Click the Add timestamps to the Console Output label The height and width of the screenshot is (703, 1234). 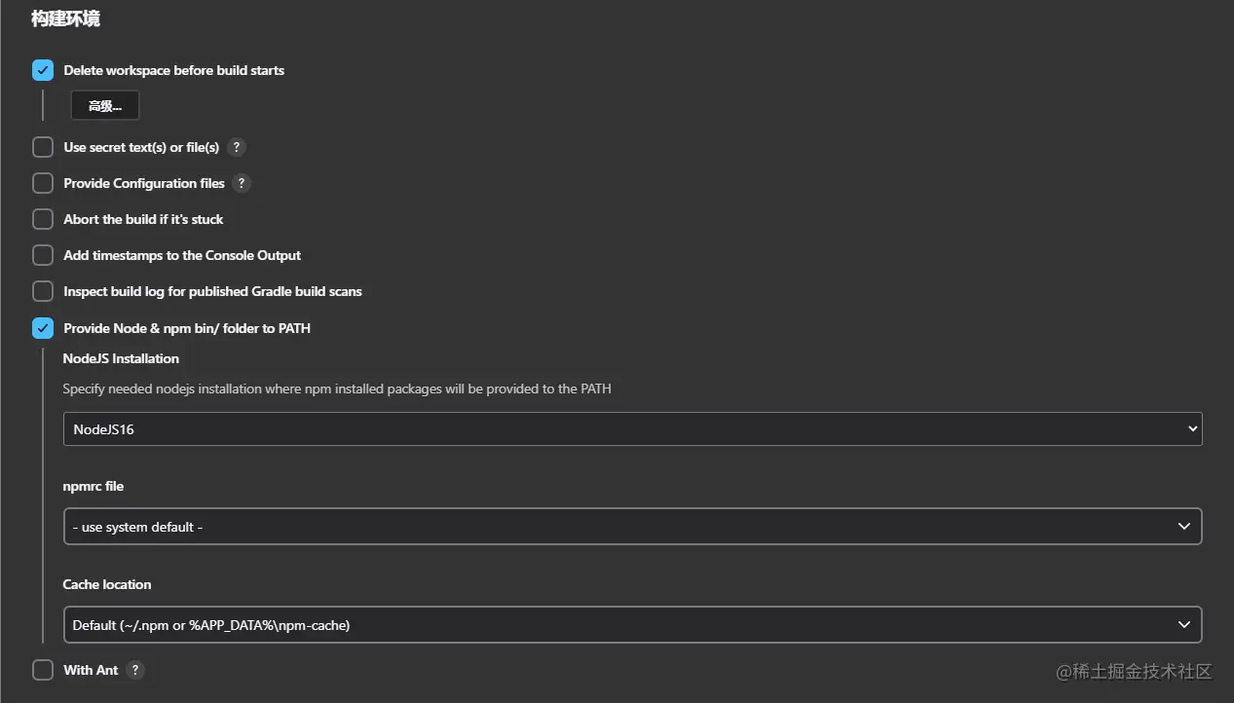pyautogui.click(x=182, y=255)
